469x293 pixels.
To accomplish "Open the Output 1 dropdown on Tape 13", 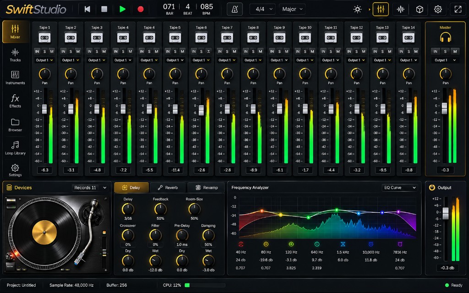I will [382, 60].
